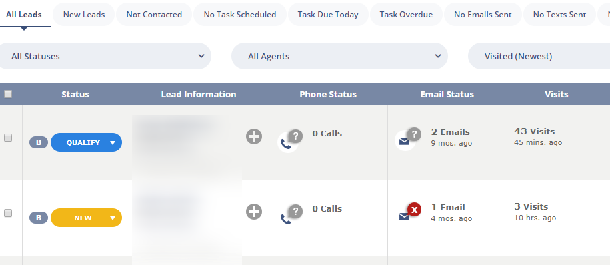Switch to the New Leads tab
The image size is (610, 265).
84,15
